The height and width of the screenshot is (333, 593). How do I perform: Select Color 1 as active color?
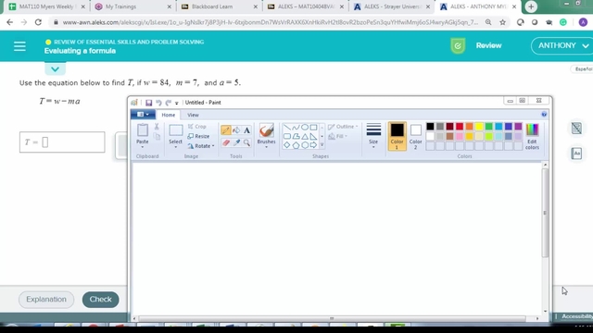click(397, 136)
